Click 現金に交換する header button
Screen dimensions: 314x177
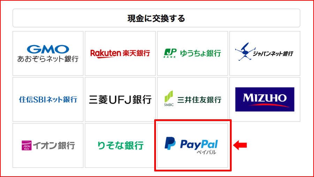click(x=156, y=18)
